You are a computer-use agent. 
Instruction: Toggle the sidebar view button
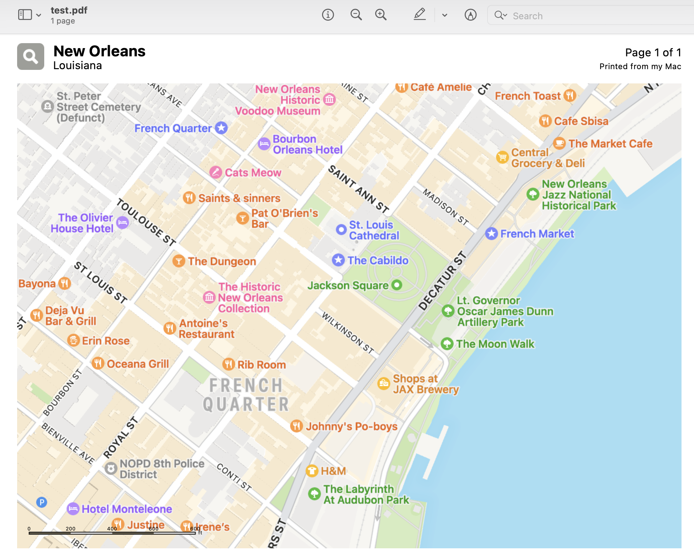point(25,15)
